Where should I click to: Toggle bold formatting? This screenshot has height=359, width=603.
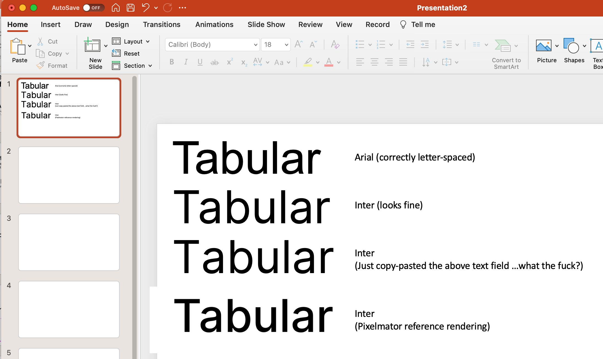pos(171,62)
